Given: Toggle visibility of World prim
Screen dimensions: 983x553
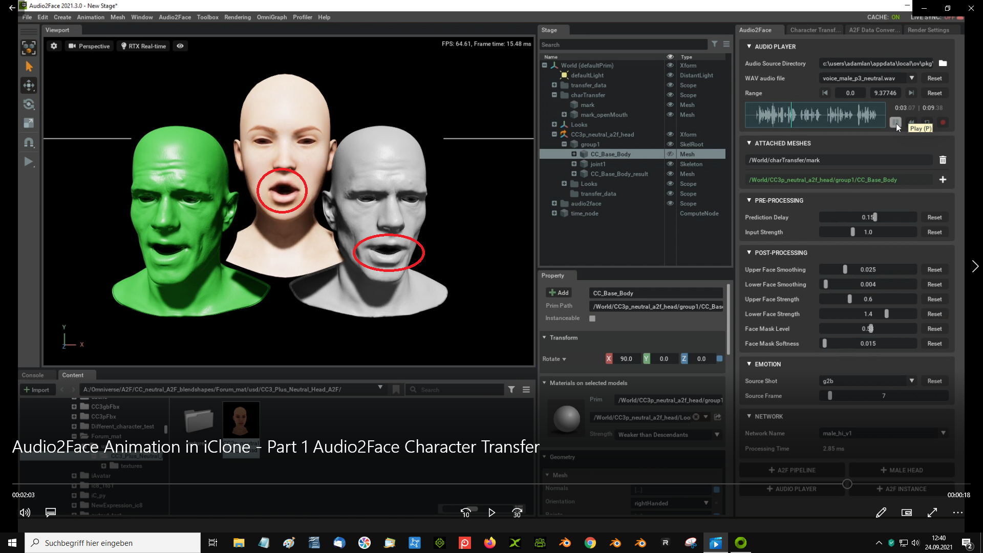Looking at the screenshot, I should tap(670, 66).
